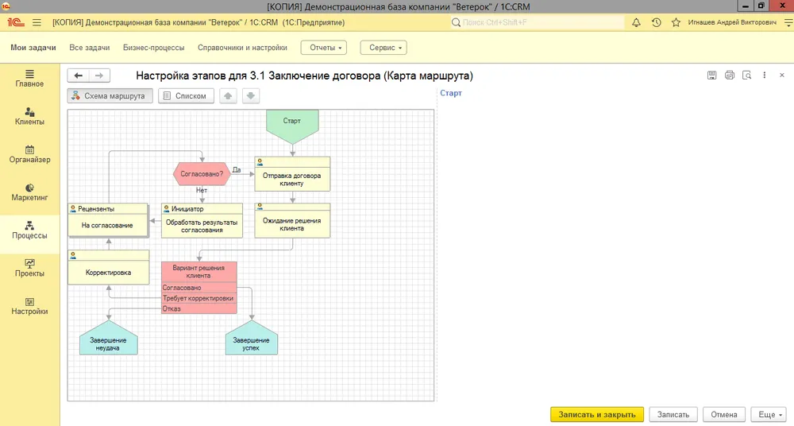This screenshot has width=794, height=426.
Task: Click the Да branch label
Action: coord(237,170)
